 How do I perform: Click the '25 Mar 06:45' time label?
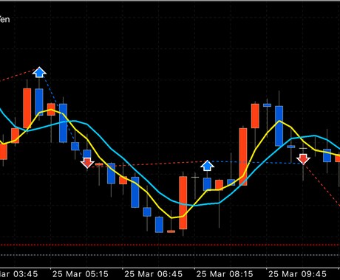tap(153, 274)
